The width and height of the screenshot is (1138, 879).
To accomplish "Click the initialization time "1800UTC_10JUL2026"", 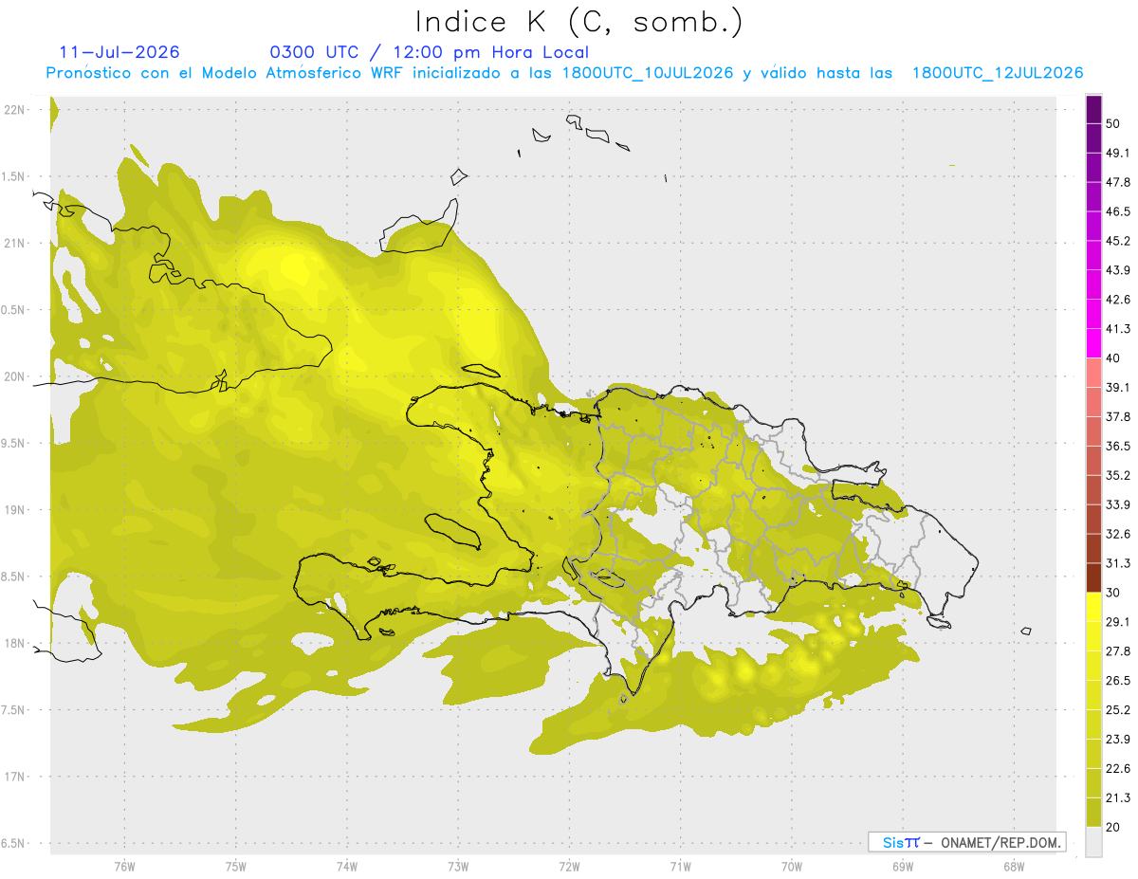I will (x=648, y=73).
